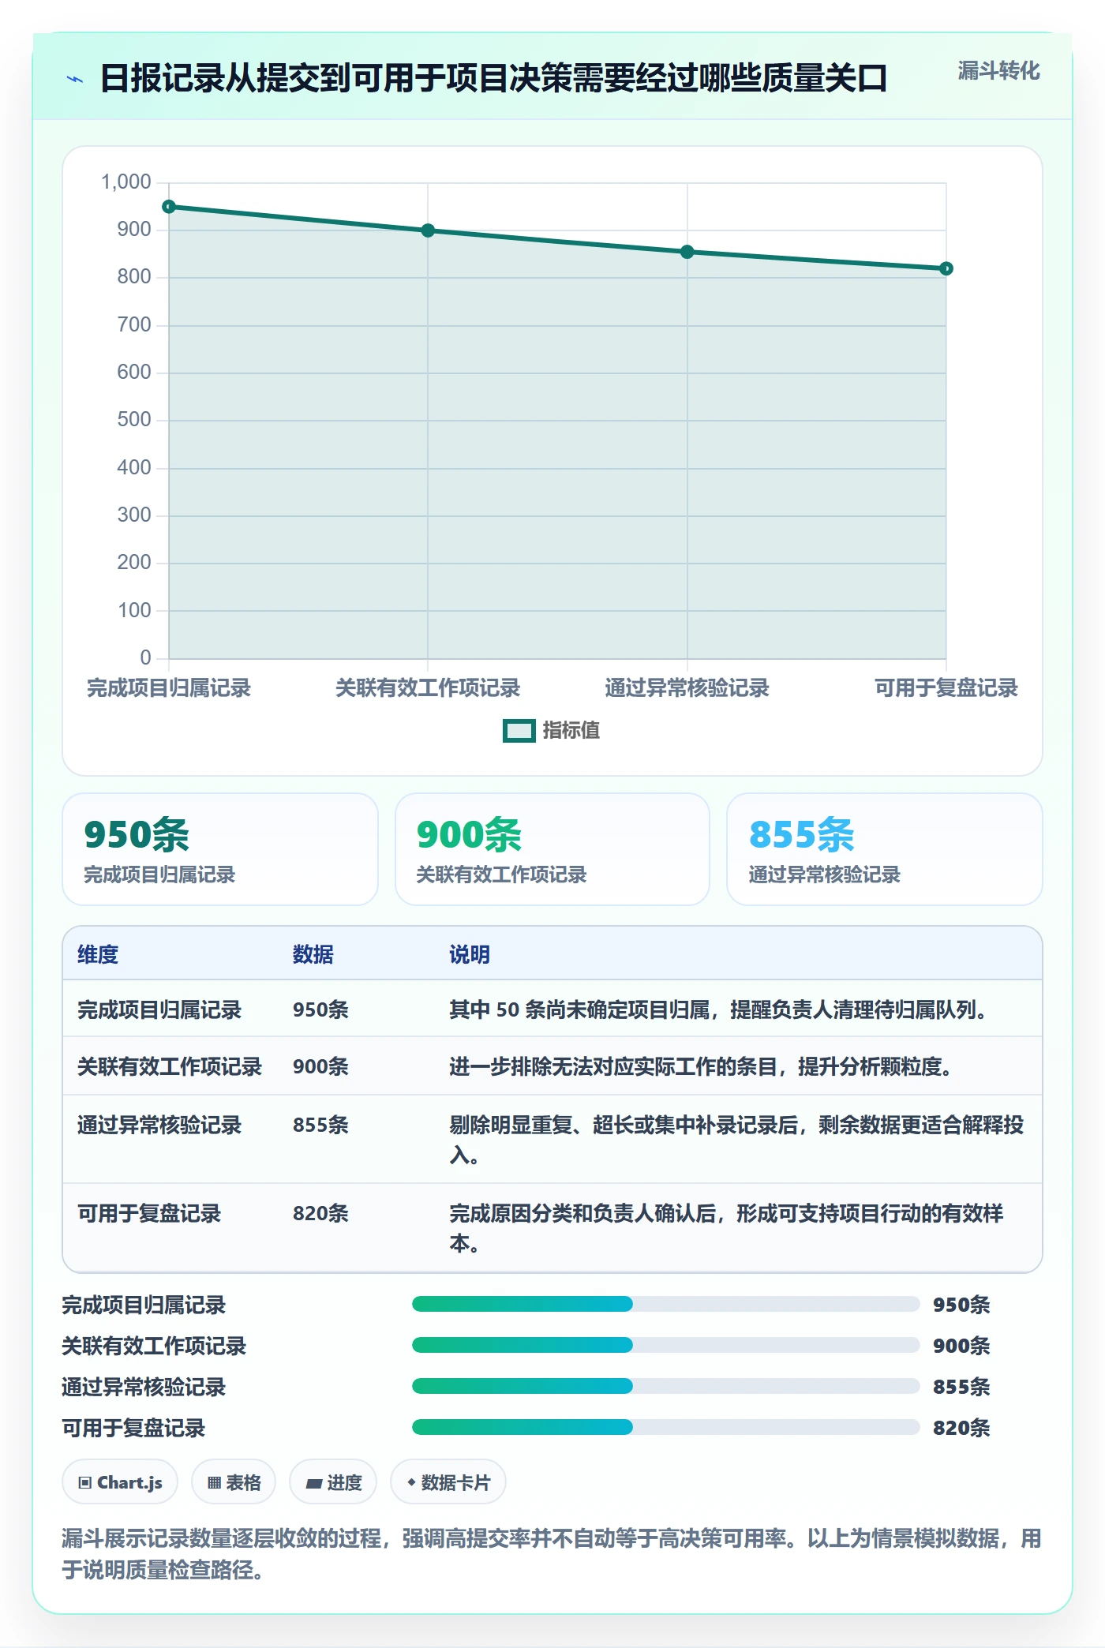Select the chart data point above 完成项目归属记录
The image size is (1105, 1648).
click(169, 207)
